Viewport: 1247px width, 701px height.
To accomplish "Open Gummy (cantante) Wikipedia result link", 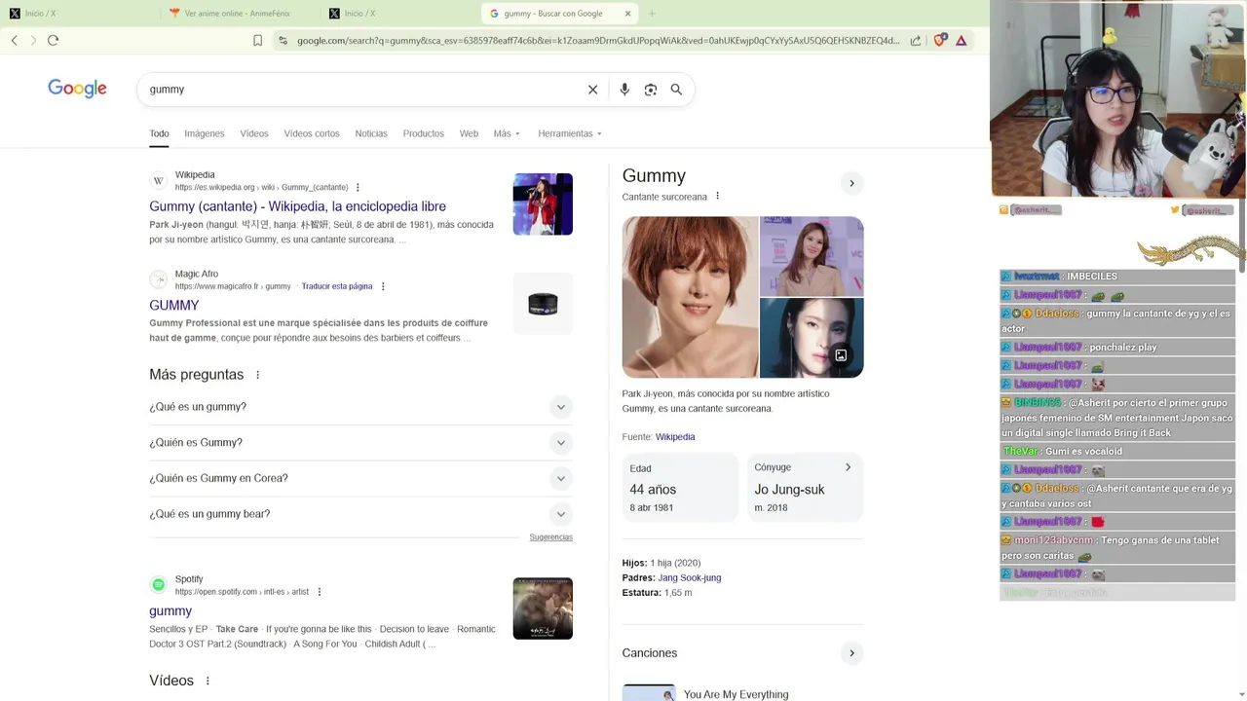I will point(297,206).
